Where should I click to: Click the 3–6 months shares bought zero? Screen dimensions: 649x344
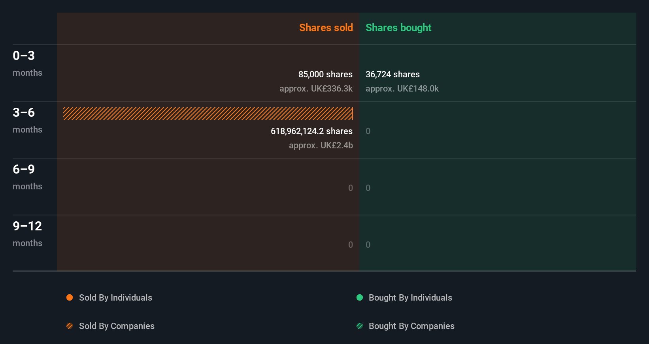(x=368, y=131)
